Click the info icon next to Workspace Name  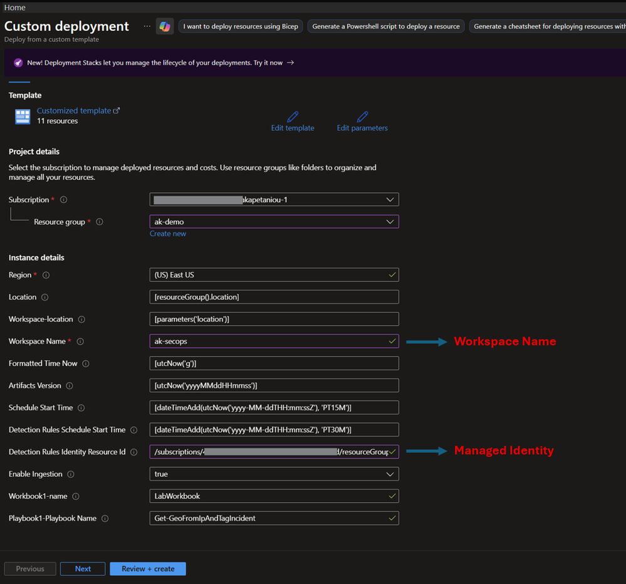[x=80, y=342]
